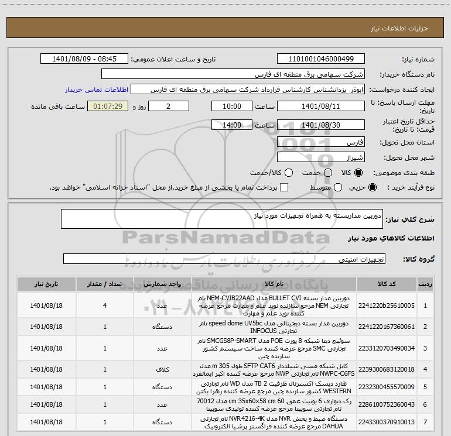Select the کالا radio button
This screenshot has width=451, height=436.
click(358, 173)
